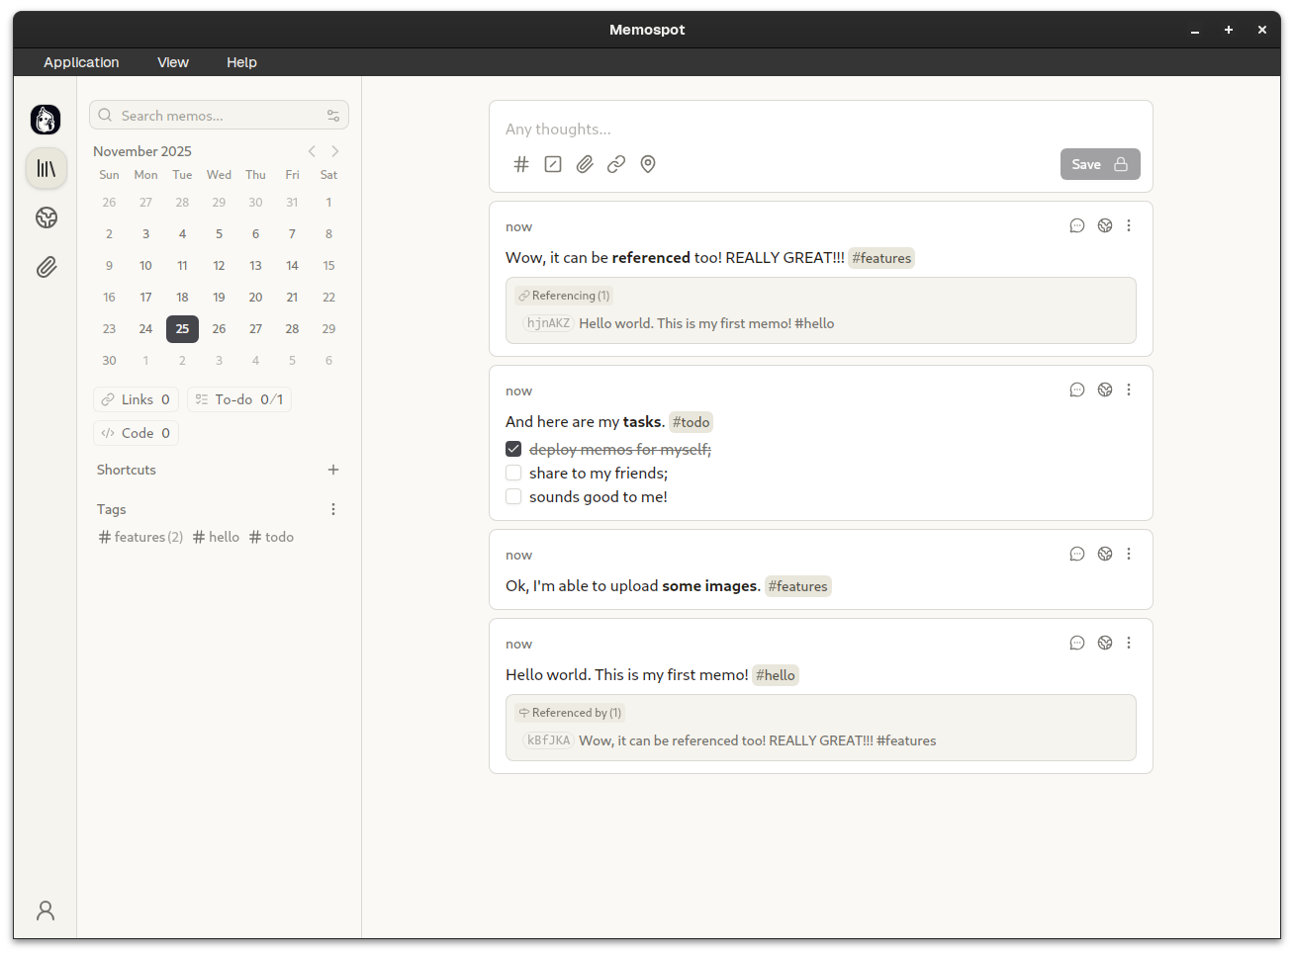The image size is (1294, 955).
Task: Open the Explore icon in sidebar
Action: point(46,217)
